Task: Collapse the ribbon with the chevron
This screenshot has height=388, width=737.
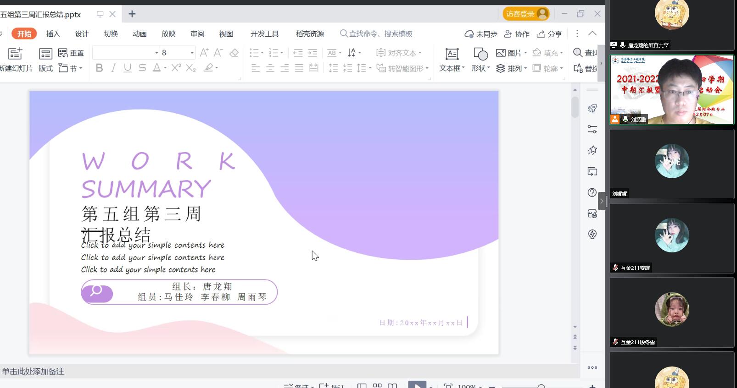Action: pyautogui.click(x=592, y=33)
